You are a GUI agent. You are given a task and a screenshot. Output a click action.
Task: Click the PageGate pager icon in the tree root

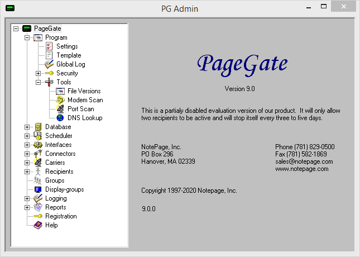coord(27,28)
